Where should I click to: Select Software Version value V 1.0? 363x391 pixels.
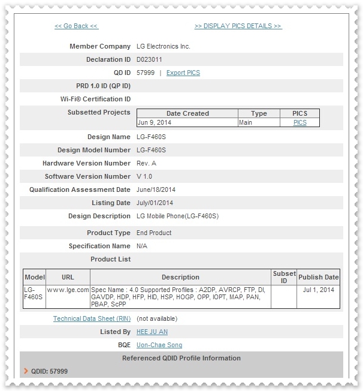coord(144,176)
